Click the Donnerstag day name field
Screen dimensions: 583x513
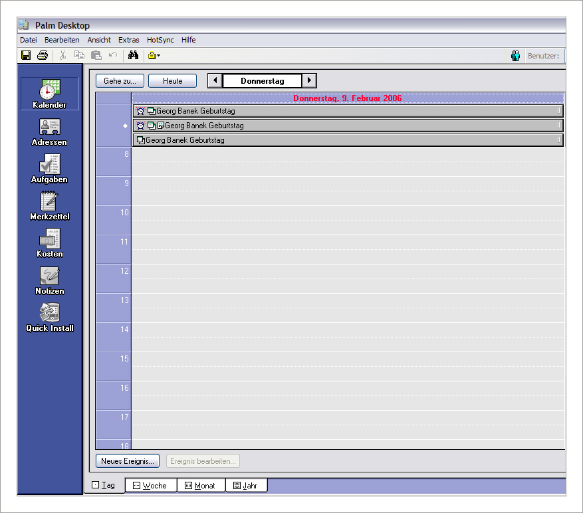(x=263, y=80)
